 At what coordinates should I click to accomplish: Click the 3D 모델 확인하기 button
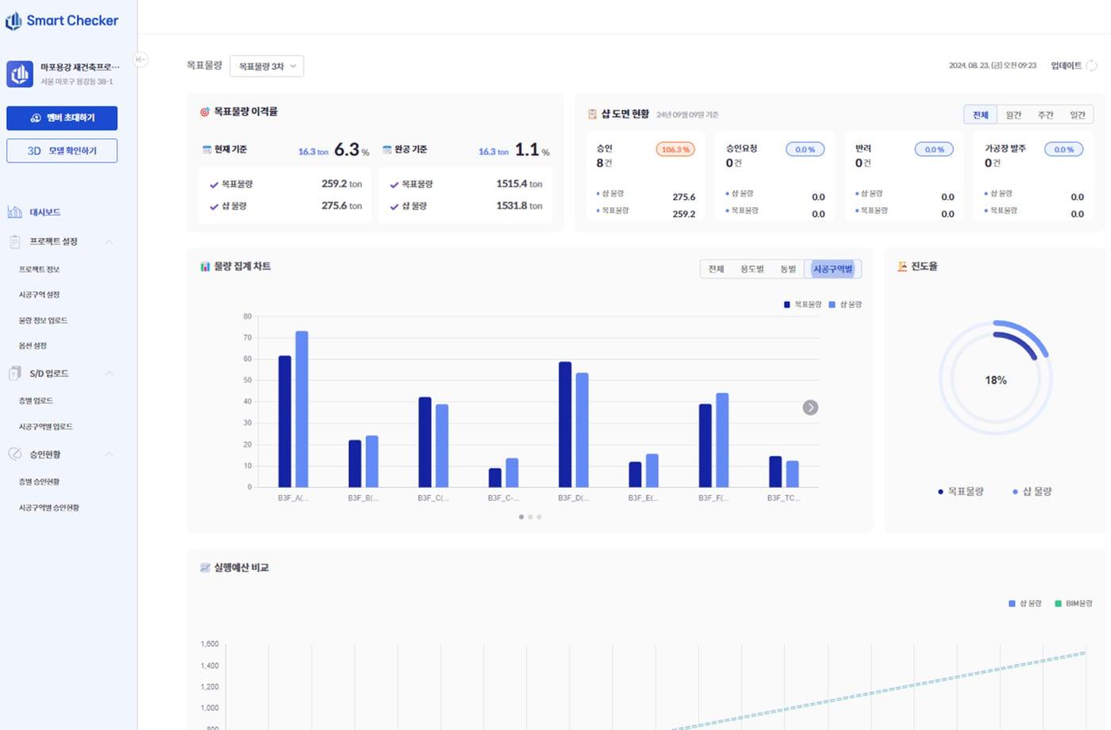[62, 151]
